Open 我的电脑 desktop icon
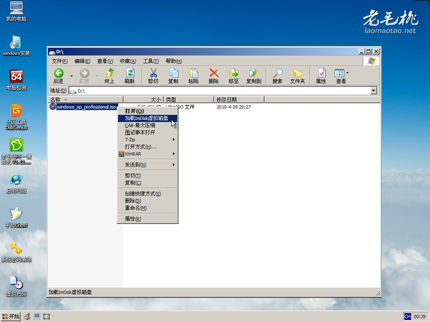The width and height of the screenshot is (430, 322). (x=16, y=11)
